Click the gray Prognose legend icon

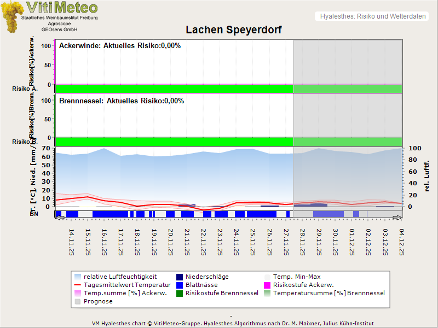coord(78,301)
